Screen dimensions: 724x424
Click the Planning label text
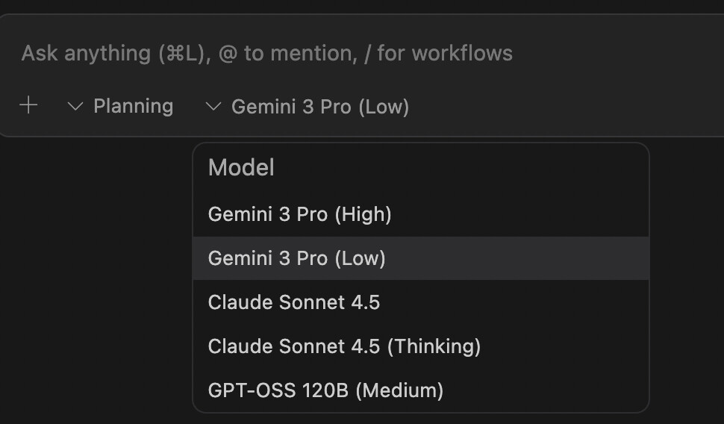(134, 106)
